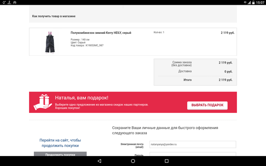Tap the Наталья, вам подарок banner heading
Image resolution: width=266 pixels, height=166 pixels.
point(82,98)
